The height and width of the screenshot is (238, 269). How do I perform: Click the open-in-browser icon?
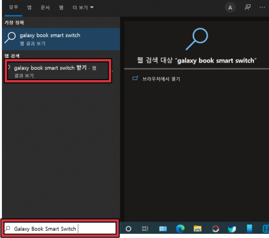point(135,78)
